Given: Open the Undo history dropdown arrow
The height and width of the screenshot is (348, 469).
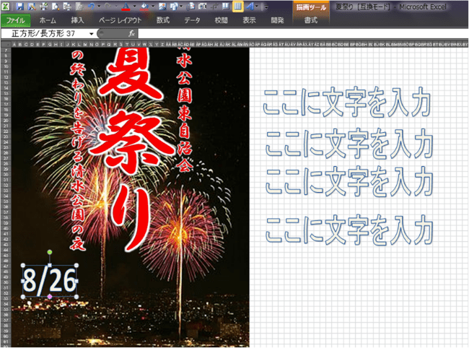Looking at the screenshot, I should point(99,6).
